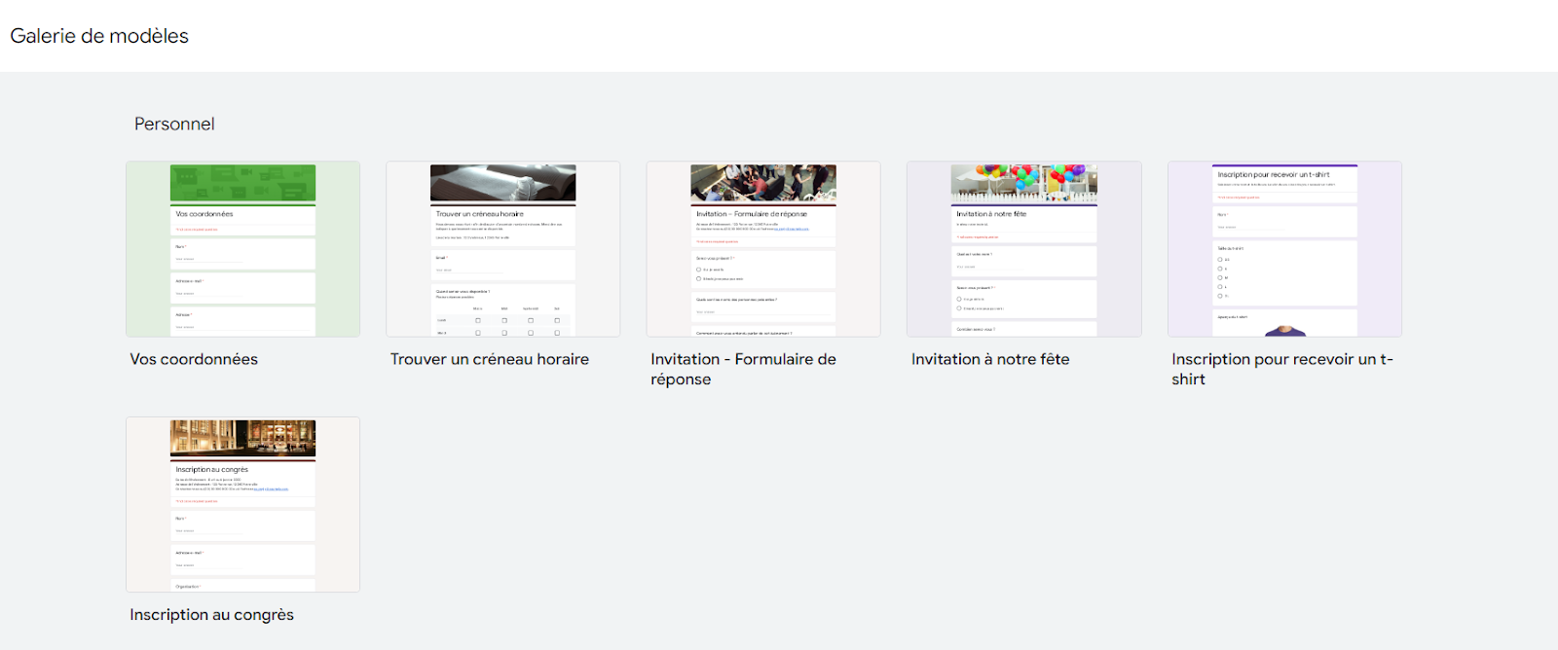The height and width of the screenshot is (650, 1558).
Task: Open the Inscription au congrès thumbnail
Action: [242, 505]
